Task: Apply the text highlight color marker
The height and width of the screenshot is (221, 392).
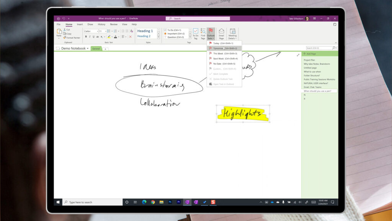Action: point(109,37)
